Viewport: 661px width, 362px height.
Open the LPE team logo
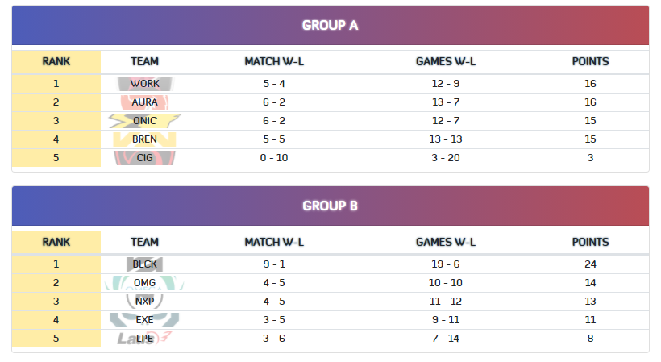[144, 339]
